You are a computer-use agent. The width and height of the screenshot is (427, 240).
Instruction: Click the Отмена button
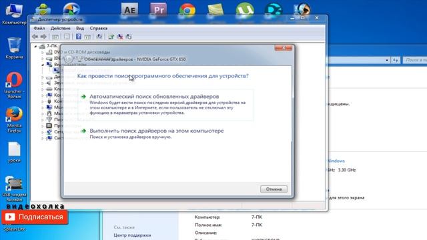coord(274,189)
